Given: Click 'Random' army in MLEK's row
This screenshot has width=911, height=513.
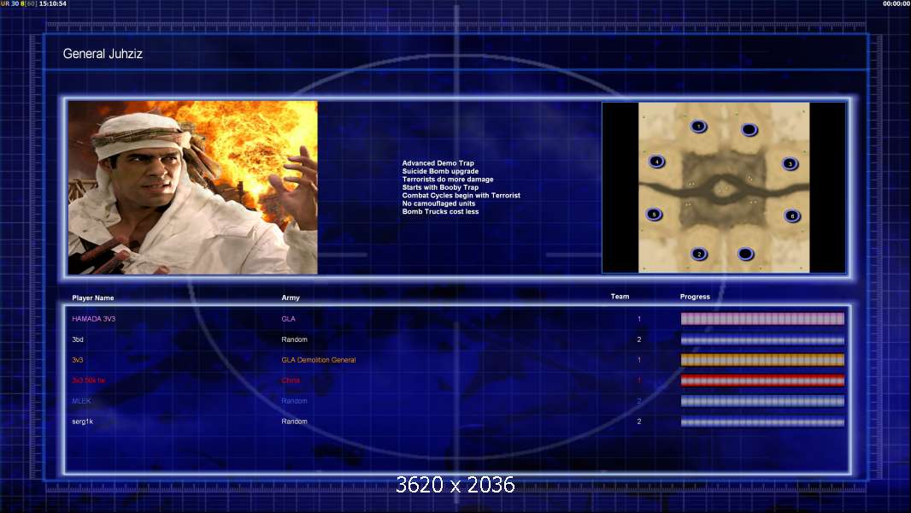Looking at the screenshot, I should [295, 401].
